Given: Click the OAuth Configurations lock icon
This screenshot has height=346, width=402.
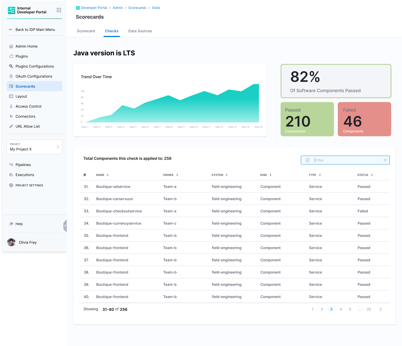Looking at the screenshot, I should point(11,76).
